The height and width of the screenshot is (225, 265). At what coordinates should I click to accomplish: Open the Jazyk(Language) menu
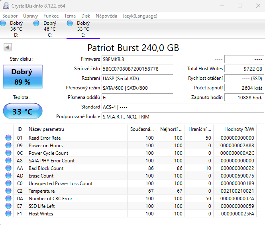140,16
